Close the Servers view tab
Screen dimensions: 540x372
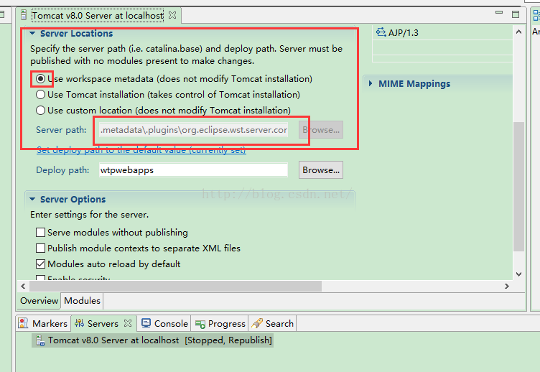point(128,323)
